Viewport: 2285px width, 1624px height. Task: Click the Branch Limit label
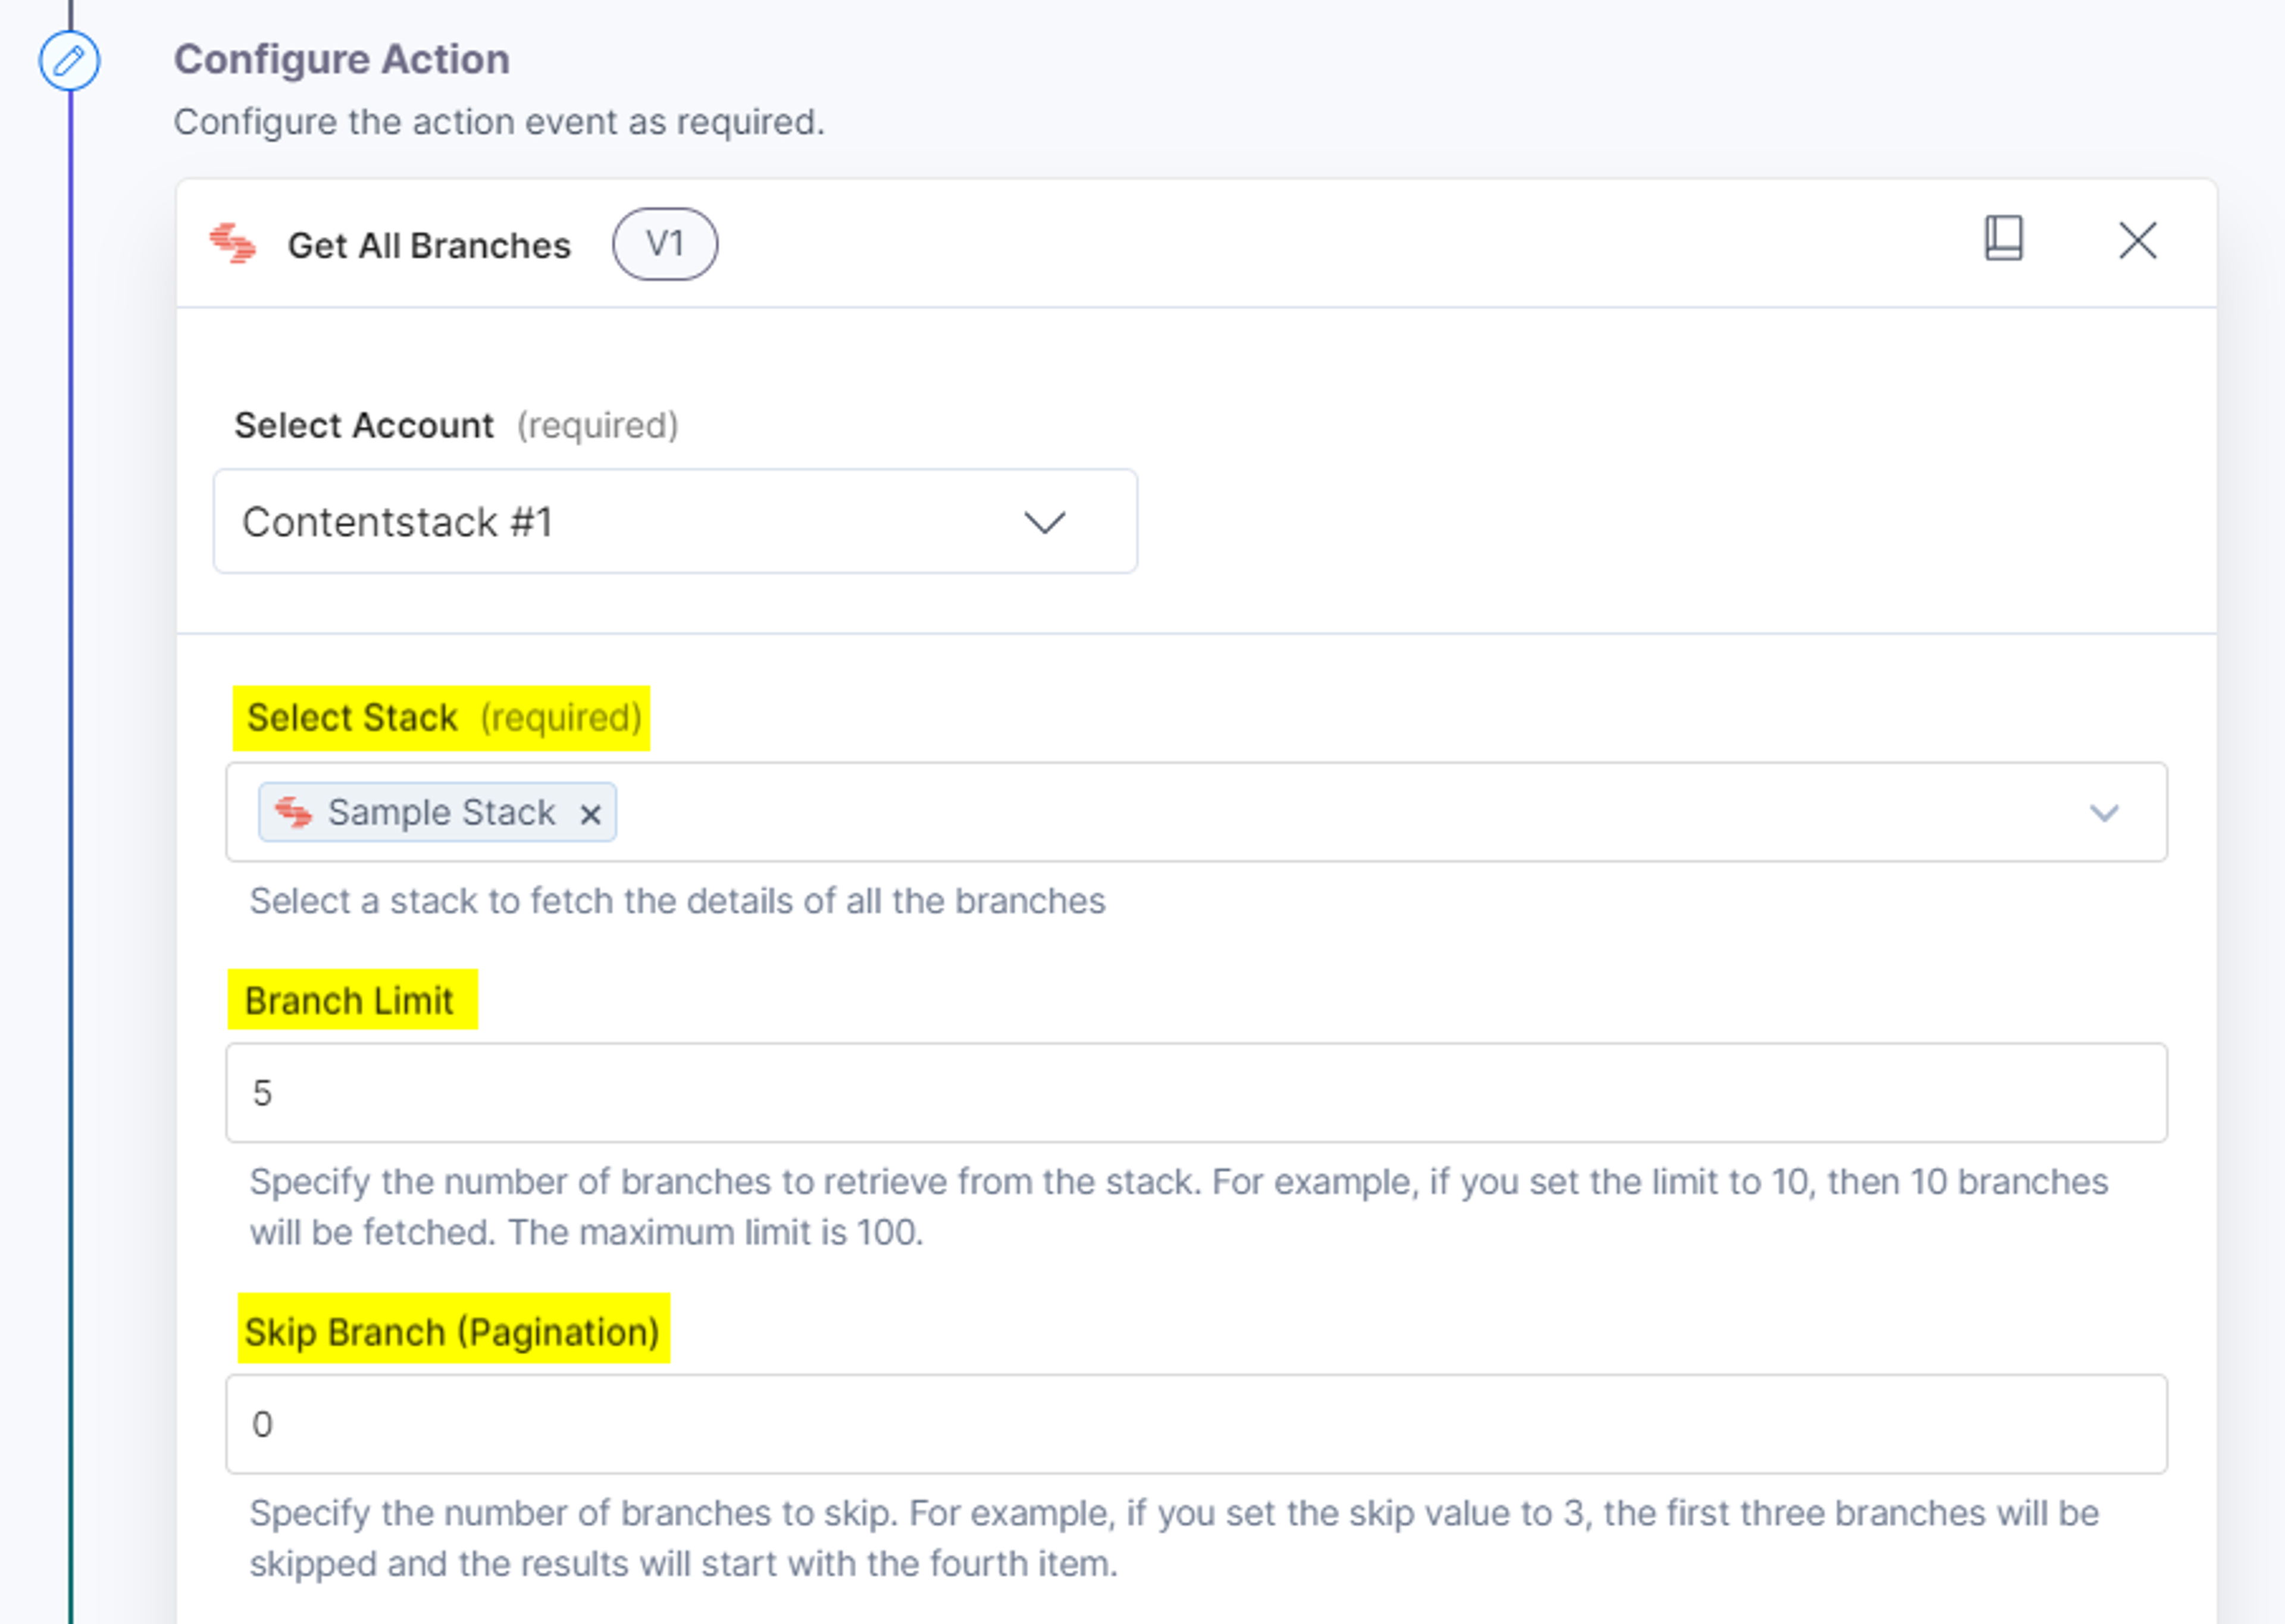pyautogui.click(x=351, y=1000)
